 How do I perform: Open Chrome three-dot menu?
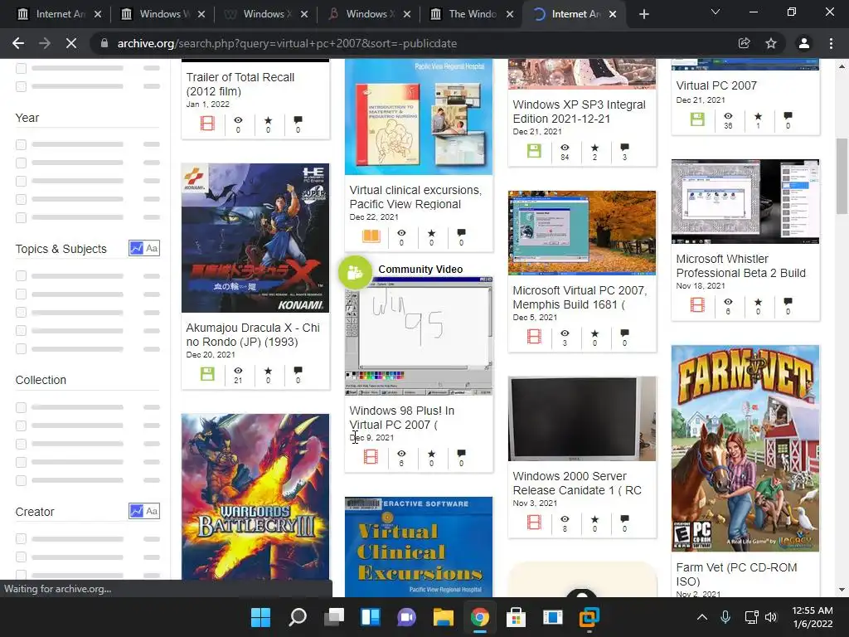[x=831, y=43]
